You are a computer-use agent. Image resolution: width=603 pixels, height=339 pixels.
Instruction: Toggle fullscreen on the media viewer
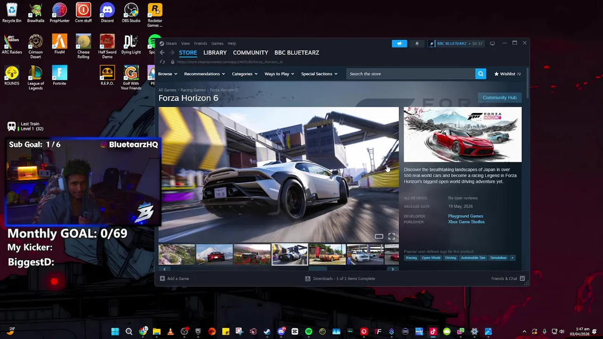[391, 236]
